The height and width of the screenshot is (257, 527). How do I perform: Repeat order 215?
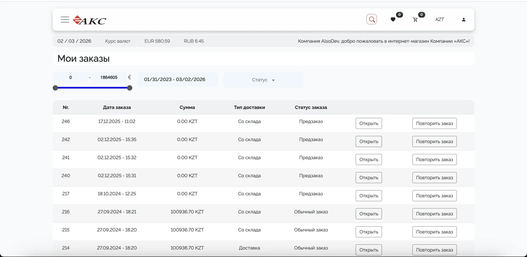[434, 232]
